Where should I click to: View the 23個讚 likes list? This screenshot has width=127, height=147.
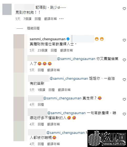pyautogui.click(x=42, y=50)
